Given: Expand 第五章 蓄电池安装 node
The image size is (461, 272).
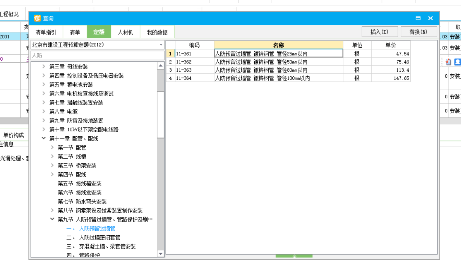Looking at the screenshot, I should pos(44,84).
